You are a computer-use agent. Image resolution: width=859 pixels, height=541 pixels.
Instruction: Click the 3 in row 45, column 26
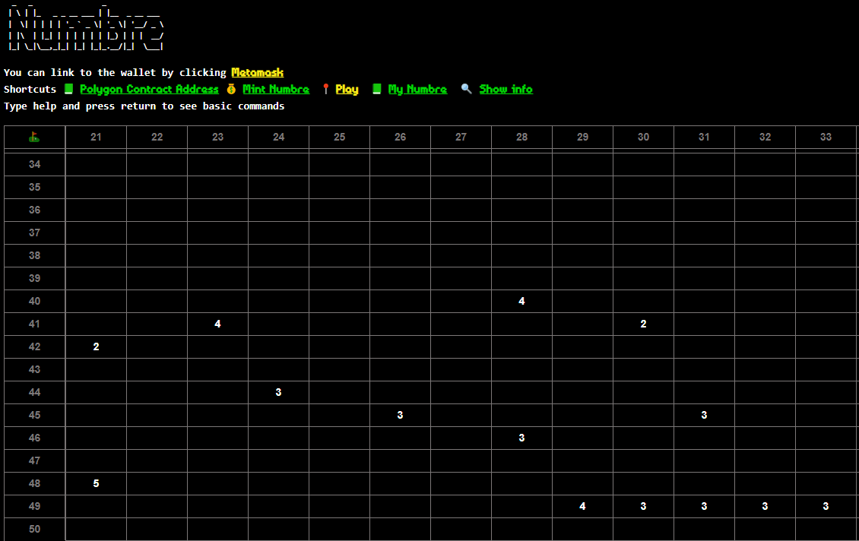pos(400,415)
